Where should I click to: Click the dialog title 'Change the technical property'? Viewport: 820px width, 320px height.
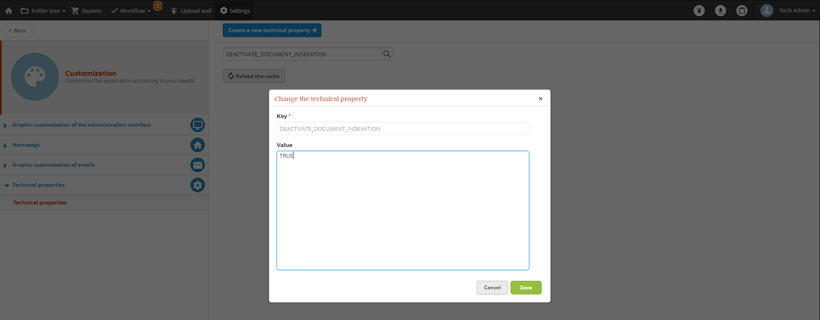click(321, 99)
